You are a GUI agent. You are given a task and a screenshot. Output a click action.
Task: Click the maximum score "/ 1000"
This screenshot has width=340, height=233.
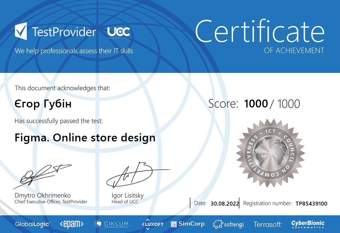(285, 104)
